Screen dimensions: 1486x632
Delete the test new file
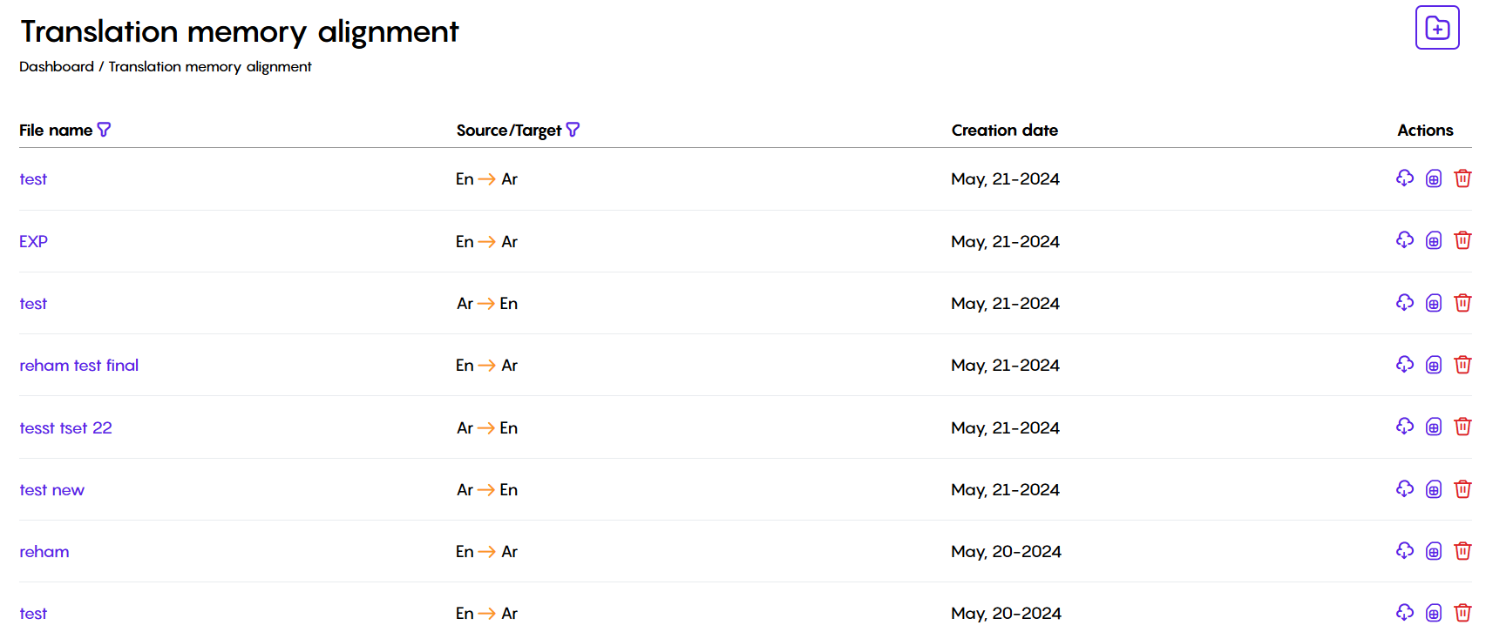(1462, 489)
